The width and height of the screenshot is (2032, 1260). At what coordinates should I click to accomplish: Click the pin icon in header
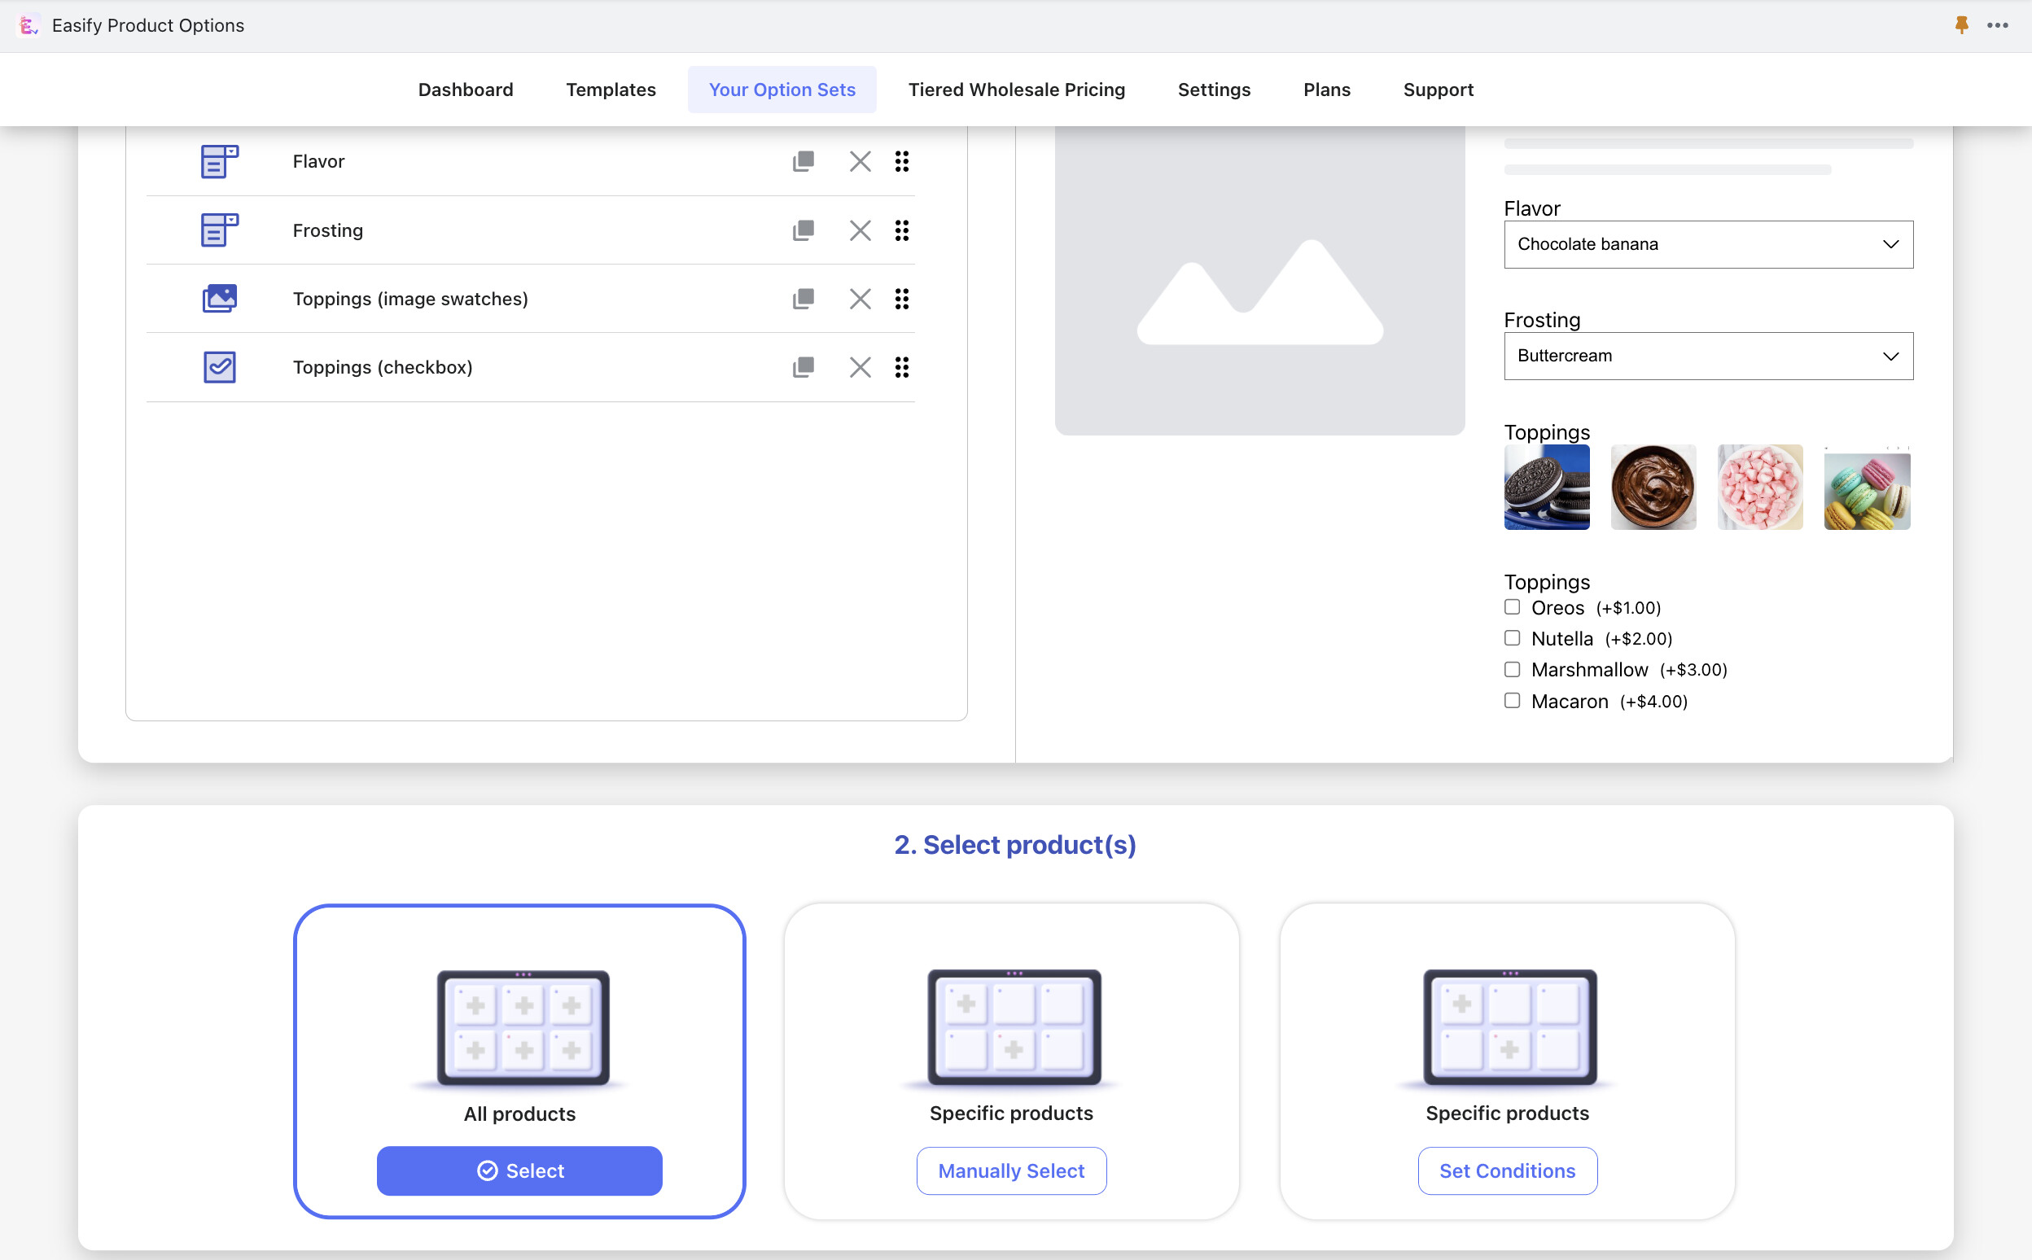1961,25
